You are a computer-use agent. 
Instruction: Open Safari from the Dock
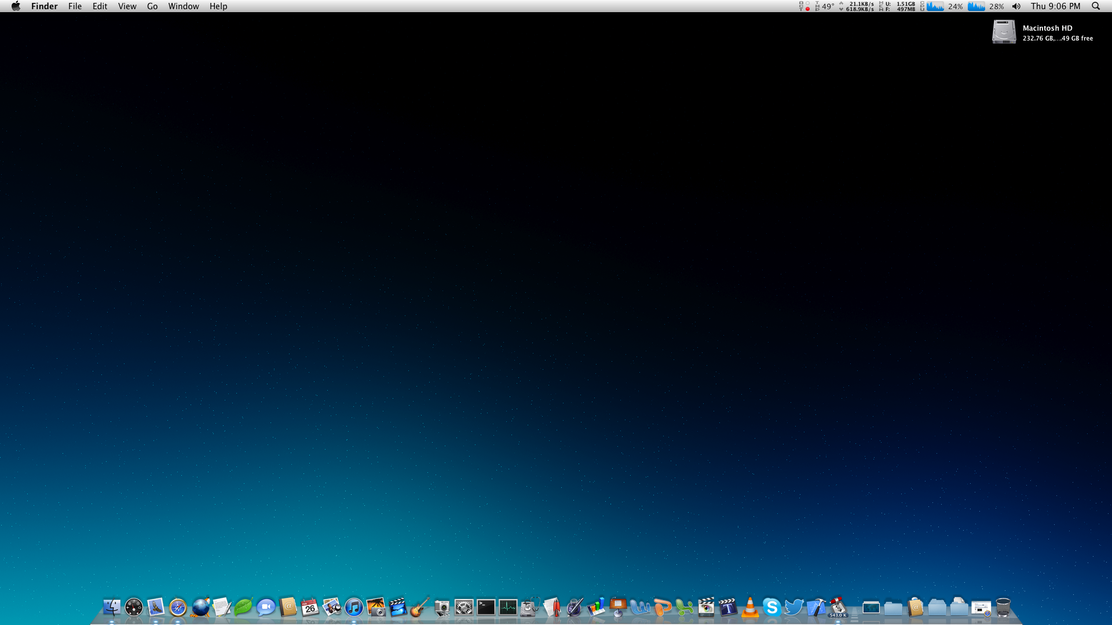(178, 607)
